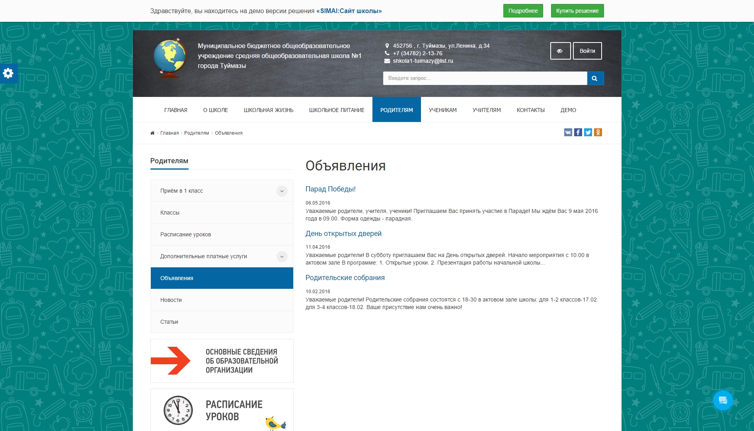Click the search magnifier button
The width and height of the screenshot is (754, 431).
click(595, 78)
